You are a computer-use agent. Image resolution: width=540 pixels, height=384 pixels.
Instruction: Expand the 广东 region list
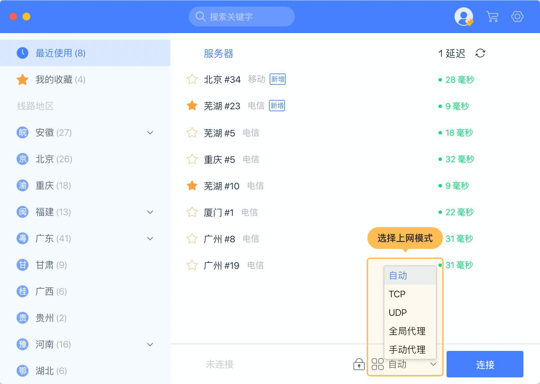150,238
